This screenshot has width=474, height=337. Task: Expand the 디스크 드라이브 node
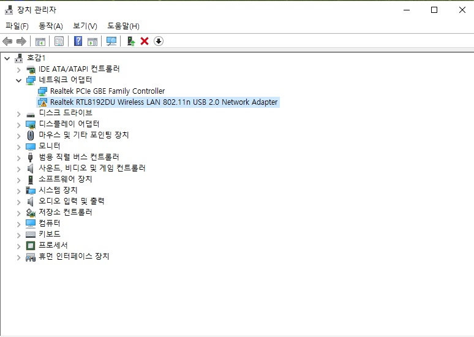pos(19,114)
